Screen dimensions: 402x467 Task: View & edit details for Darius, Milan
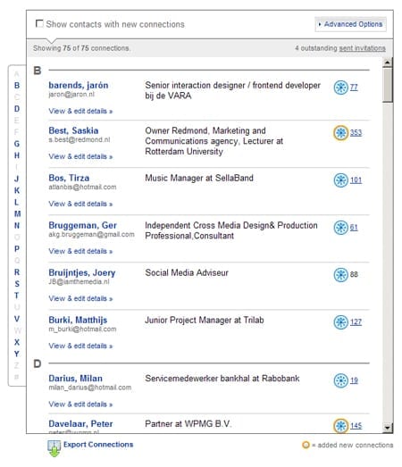coord(80,404)
